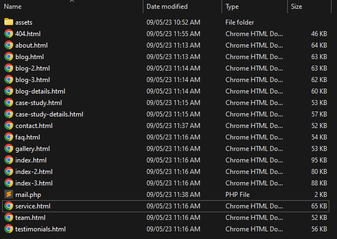This screenshot has width=337, height=239.
Task: Click the mail.php Sublime file icon
Action: 9,194
